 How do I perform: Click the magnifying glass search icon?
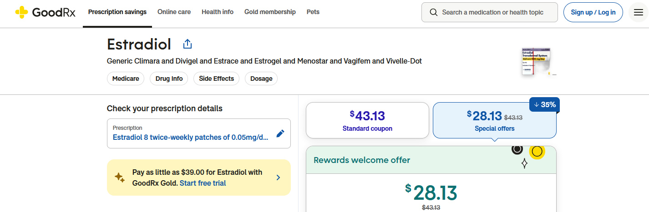pos(434,12)
